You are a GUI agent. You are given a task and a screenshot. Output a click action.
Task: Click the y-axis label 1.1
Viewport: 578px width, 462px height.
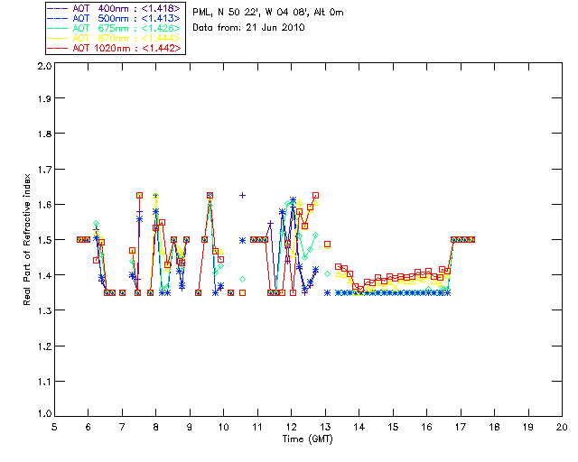coord(44,382)
